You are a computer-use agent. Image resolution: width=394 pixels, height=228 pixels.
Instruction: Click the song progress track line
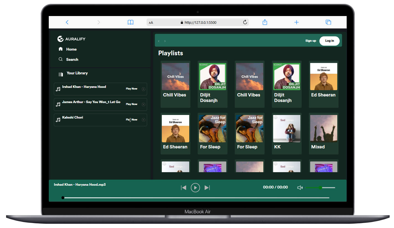(196, 198)
